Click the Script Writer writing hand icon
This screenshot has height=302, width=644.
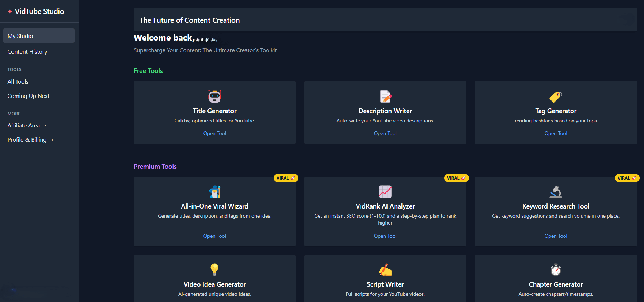[x=385, y=270]
